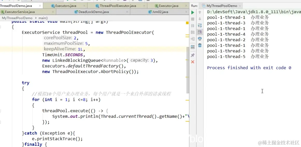Click the Restore Layout icon in the Run toolbar
Viewport: 301px width, 147px height.
coord(193,47)
